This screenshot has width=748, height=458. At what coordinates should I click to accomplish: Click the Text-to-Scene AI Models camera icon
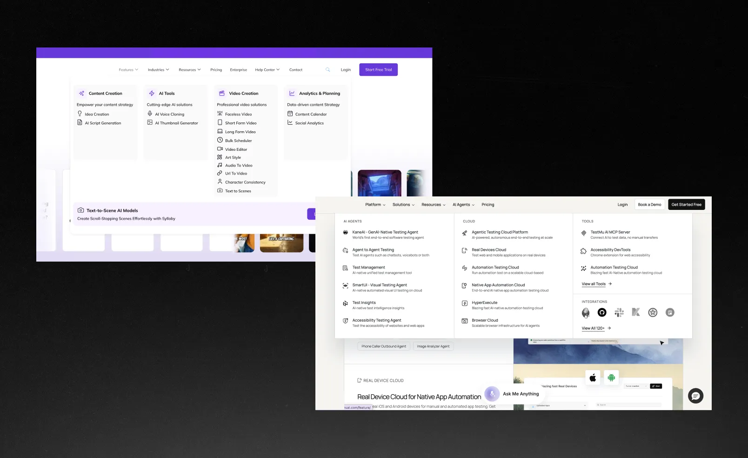[x=80, y=210]
